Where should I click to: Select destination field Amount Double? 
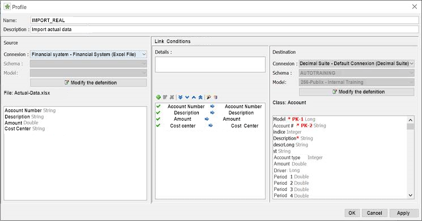coord(290,164)
